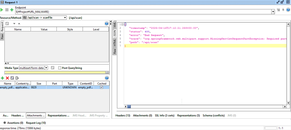Open the Endpoint dropdown arrow
This screenshot has width=291, height=130.
click(273, 12)
